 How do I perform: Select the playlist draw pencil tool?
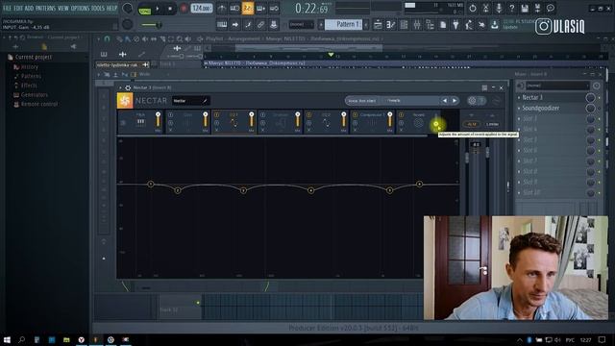pos(119,38)
